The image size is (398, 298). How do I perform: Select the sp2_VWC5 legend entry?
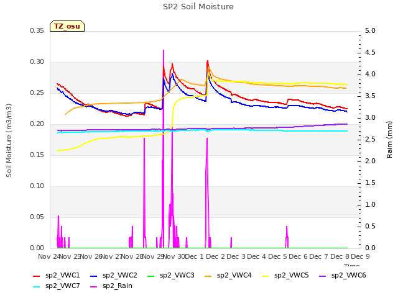pos(285,276)
